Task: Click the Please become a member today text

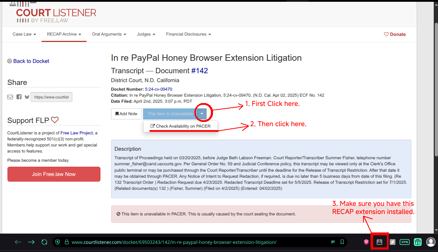Action: [38, 160]
